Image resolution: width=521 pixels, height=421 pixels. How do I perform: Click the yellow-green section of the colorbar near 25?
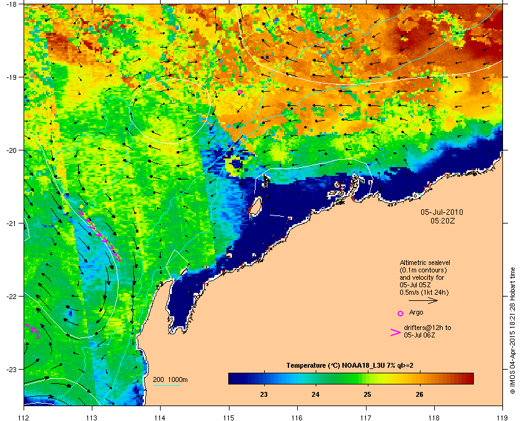[367, 378]
